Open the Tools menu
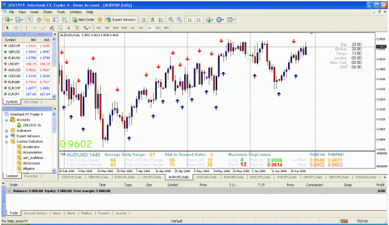Screen dimensions: 389x225 (x=61, y=12)
